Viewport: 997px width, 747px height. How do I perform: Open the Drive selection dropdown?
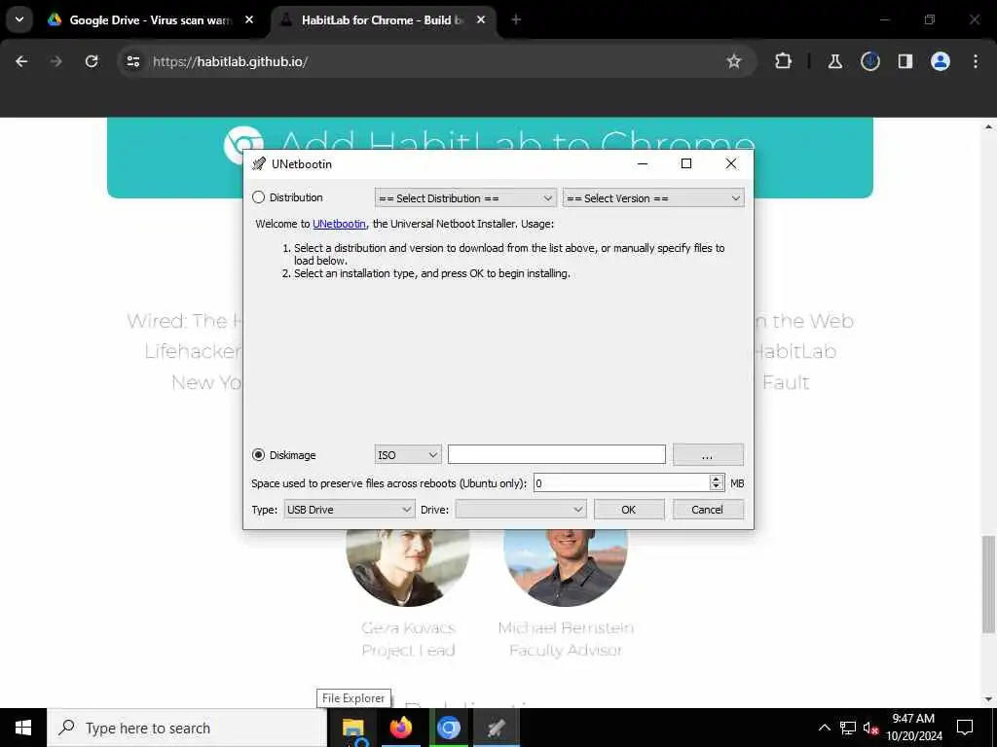click(520, 510)
